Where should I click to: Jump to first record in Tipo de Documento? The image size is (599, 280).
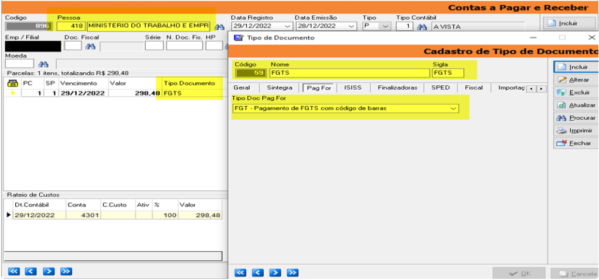coord(240,272)
